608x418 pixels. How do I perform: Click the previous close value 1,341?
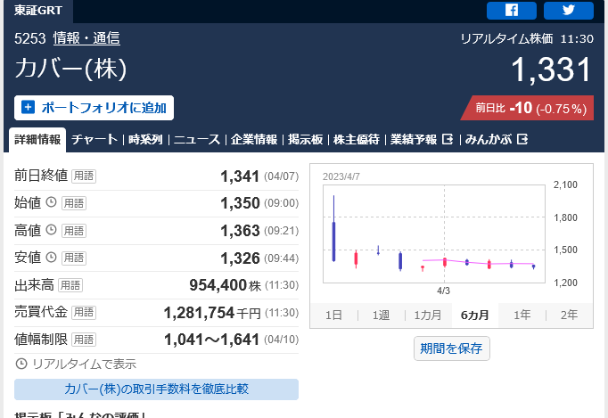[x=240, y=176]
